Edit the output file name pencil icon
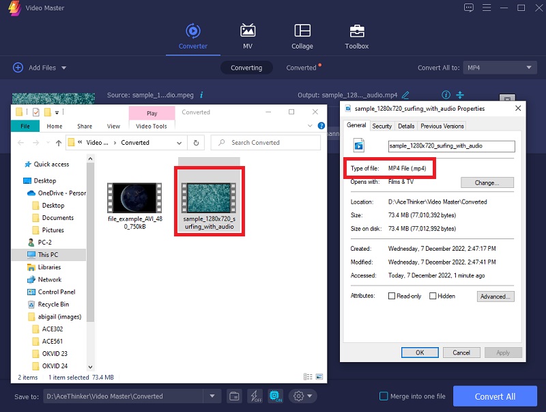Viewport: 546px width, 412px height. (x=405, y=95)
